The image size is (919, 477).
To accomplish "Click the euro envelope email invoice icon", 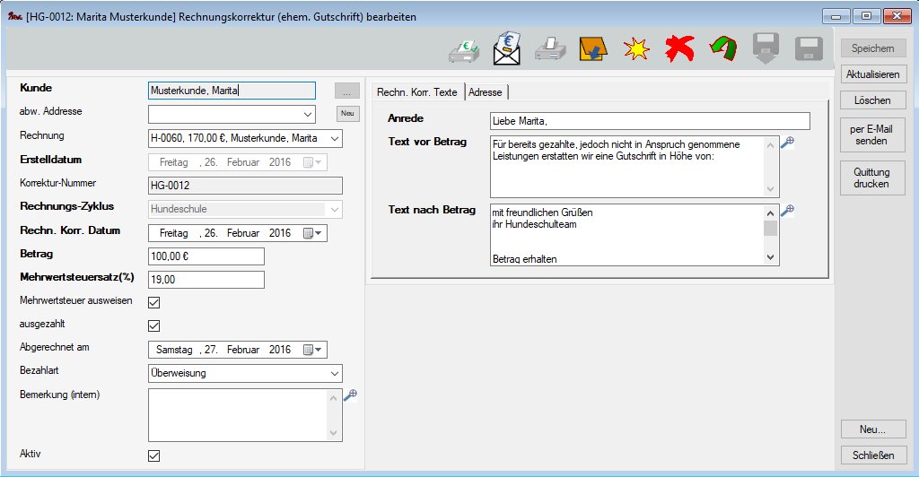I will click(508, 49).
